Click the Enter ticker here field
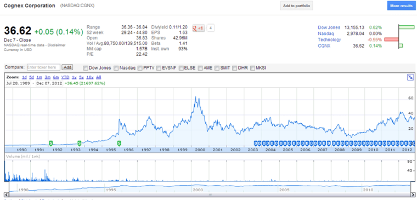The height and width of the screenshot is (200, 417). point(43,67)
